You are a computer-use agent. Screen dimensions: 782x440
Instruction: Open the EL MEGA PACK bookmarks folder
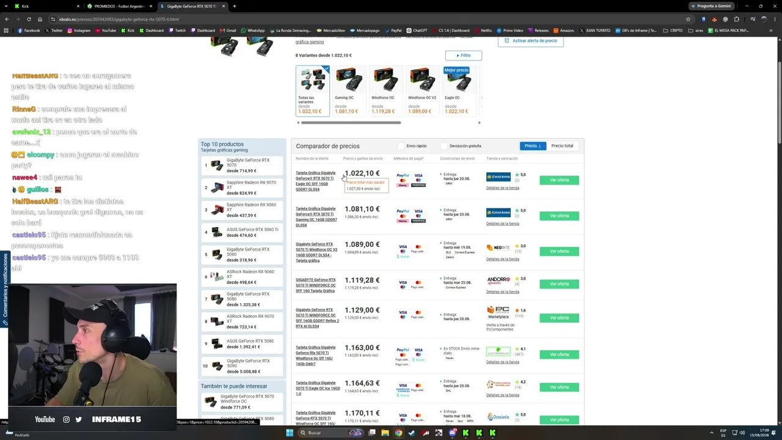click(x=728, y=31)
